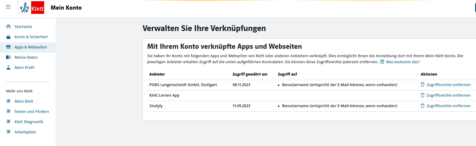Remove access rights for PONS Langenscheidt

pyautogui.click(x=448, y=85)
